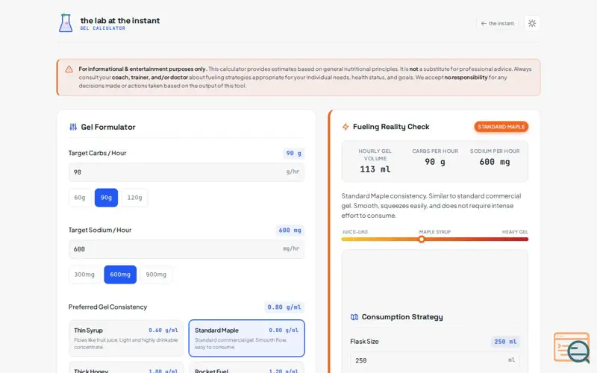Choose Rocket Fuel consistency option

pos(247,369)
